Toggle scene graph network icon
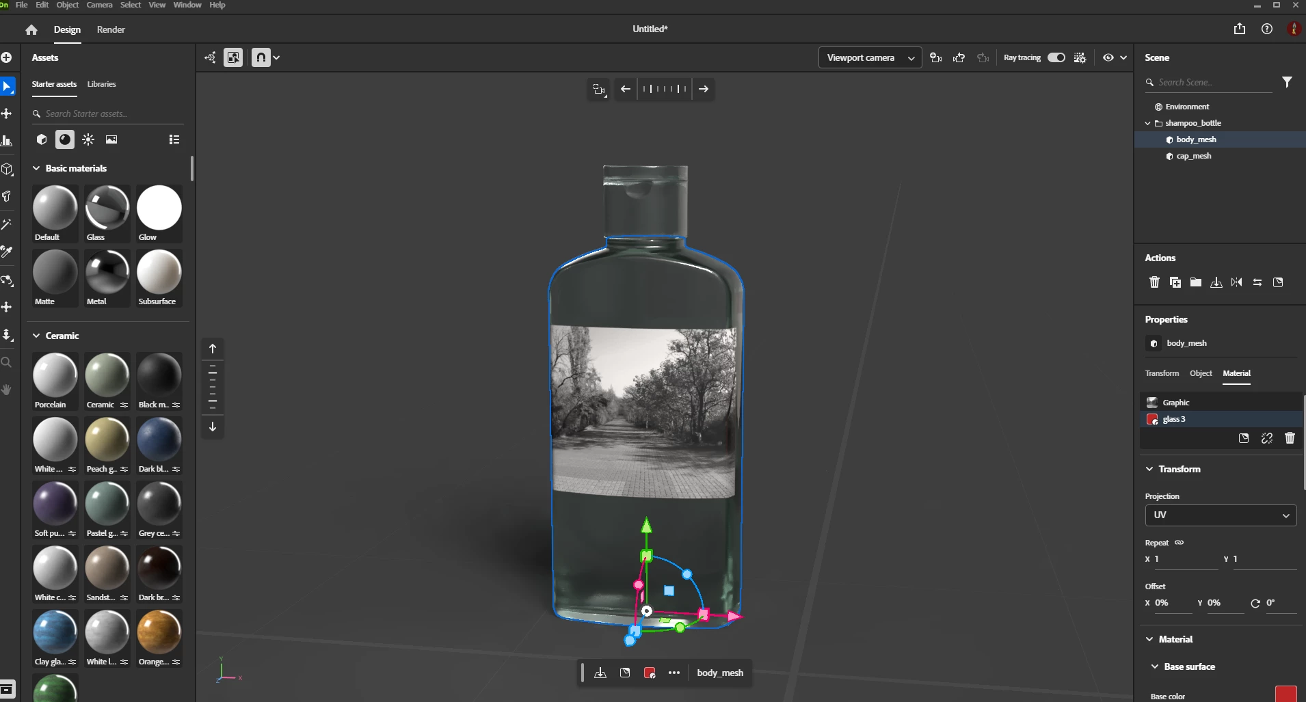This screenshot has width=1306, height=702. click(x=210, y=57)
